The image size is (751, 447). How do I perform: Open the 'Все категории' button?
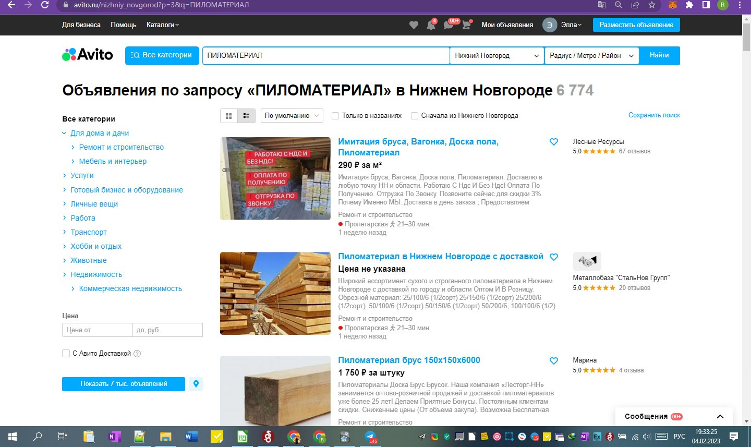pos(162,55)
